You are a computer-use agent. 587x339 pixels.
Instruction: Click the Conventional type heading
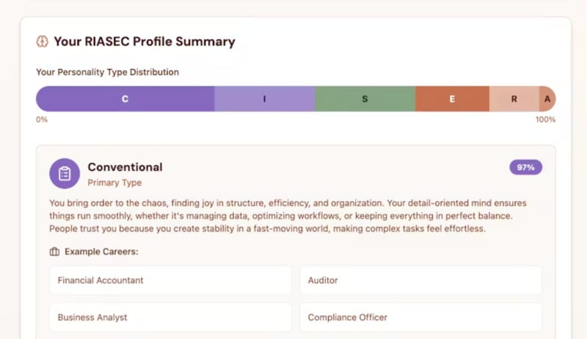pos(125,167)
